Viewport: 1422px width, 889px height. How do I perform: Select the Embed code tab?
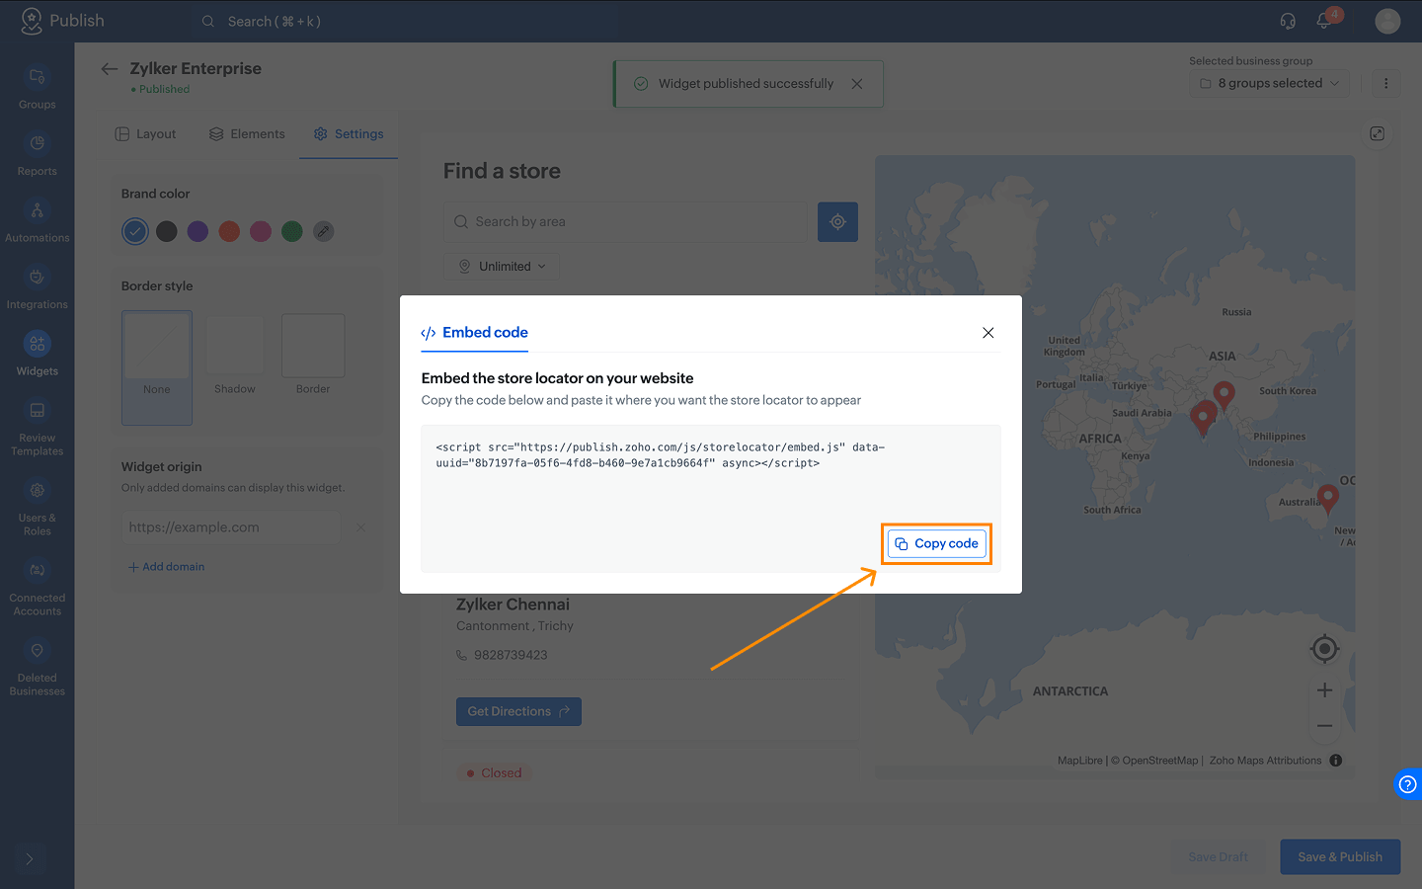click(x=475, y=333)
